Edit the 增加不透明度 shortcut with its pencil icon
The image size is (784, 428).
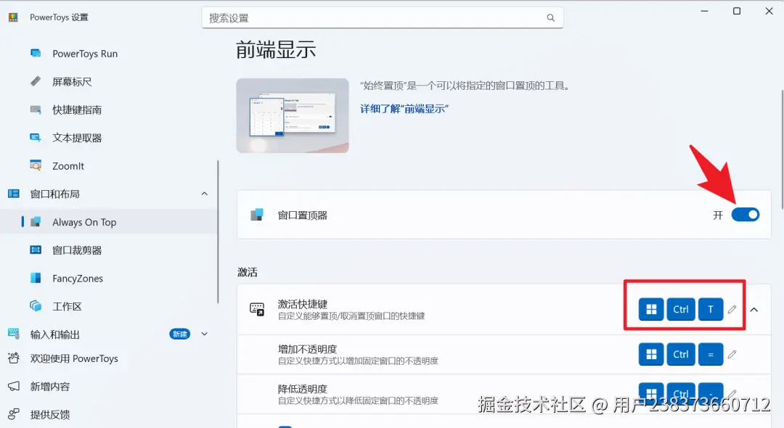pyautogui.click(x=732, y=354)
